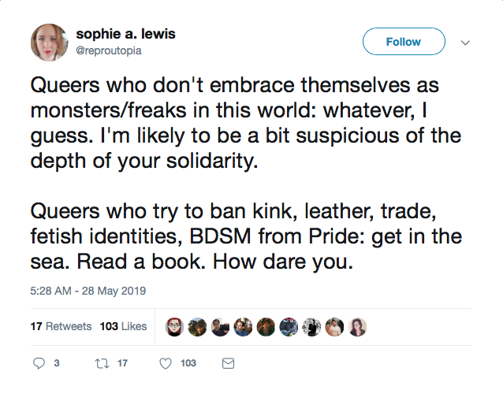
Task: Click the 5:28 AM - 28 May 2019 timestamp
Action: [x=88, y=291]
